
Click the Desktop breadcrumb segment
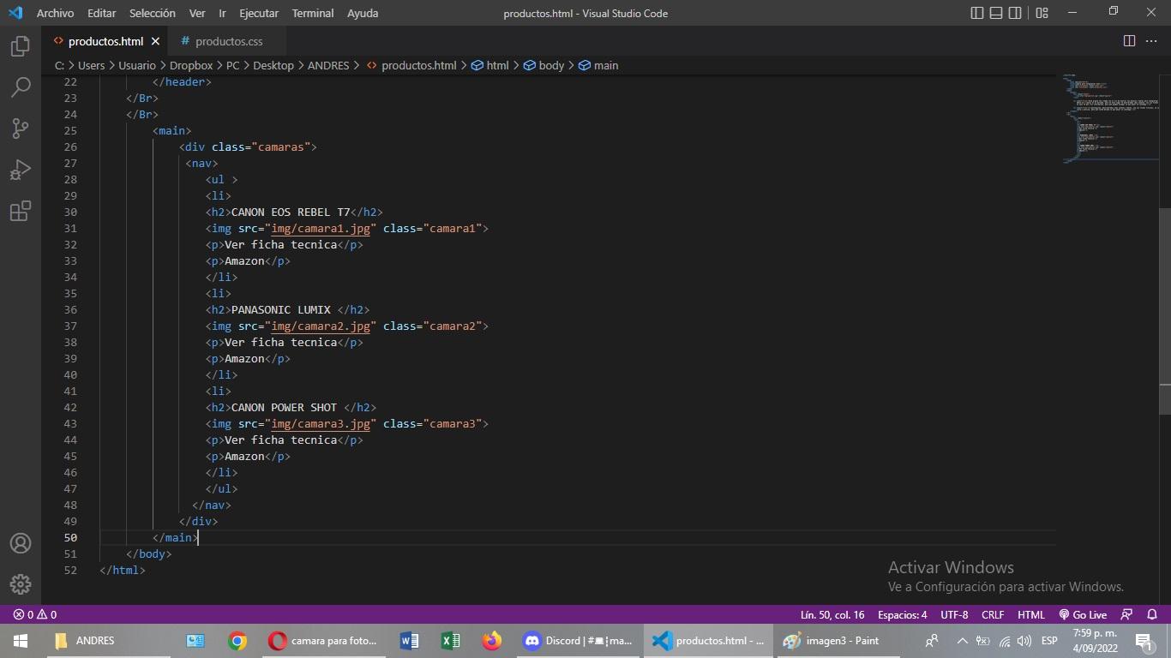[273, 65]
